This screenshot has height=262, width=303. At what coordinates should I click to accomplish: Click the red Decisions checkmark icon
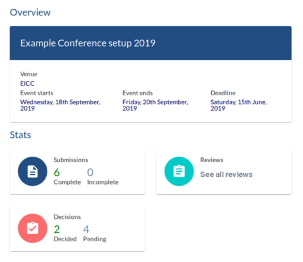pyautogui.click(x=33, y=228)
